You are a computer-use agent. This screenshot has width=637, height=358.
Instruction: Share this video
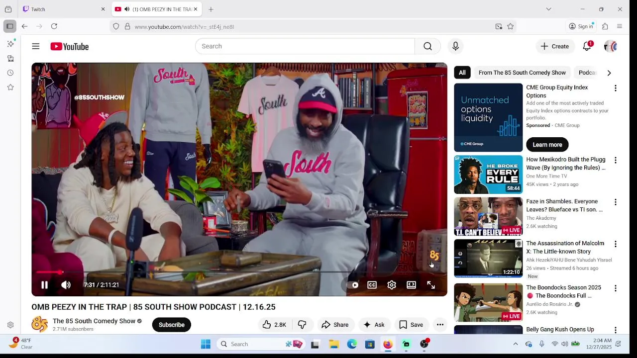[335, 325]
